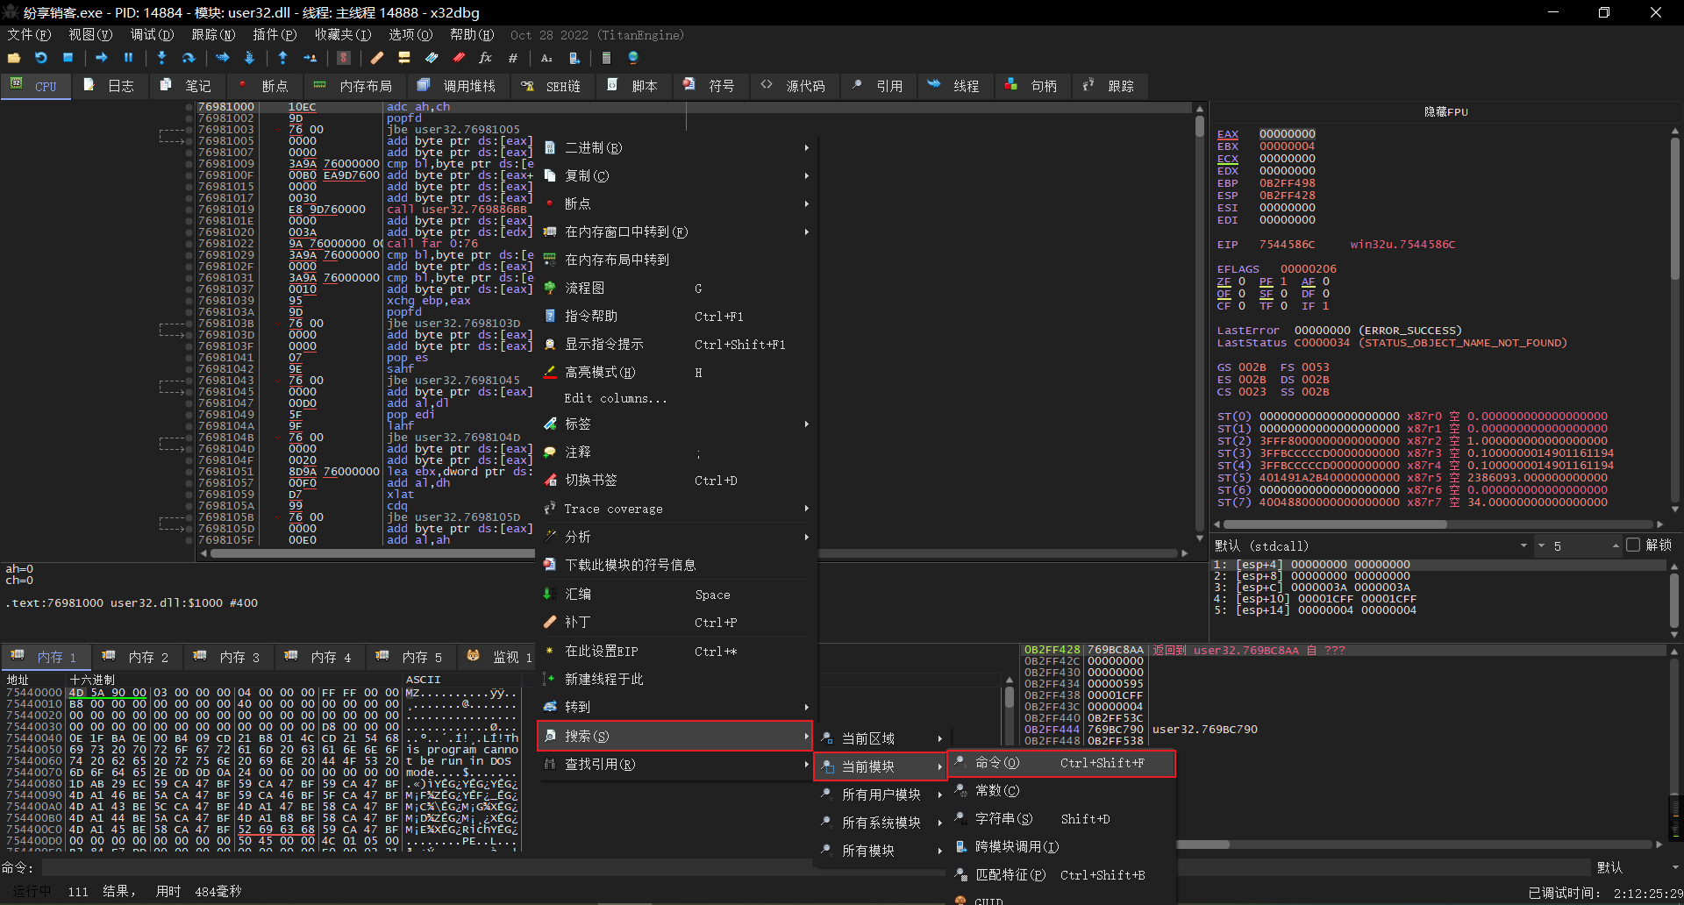
Task: Open the Scylla plugin icon
Action: tap(344, 58)
